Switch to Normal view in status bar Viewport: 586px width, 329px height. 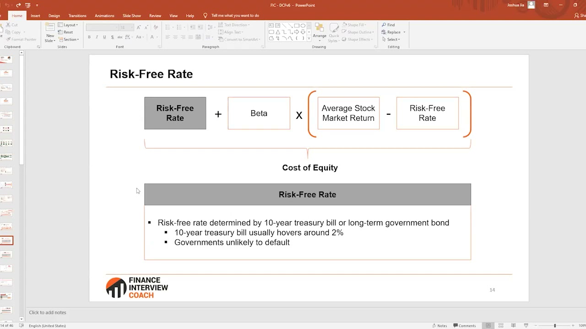(x=488, y=326)
